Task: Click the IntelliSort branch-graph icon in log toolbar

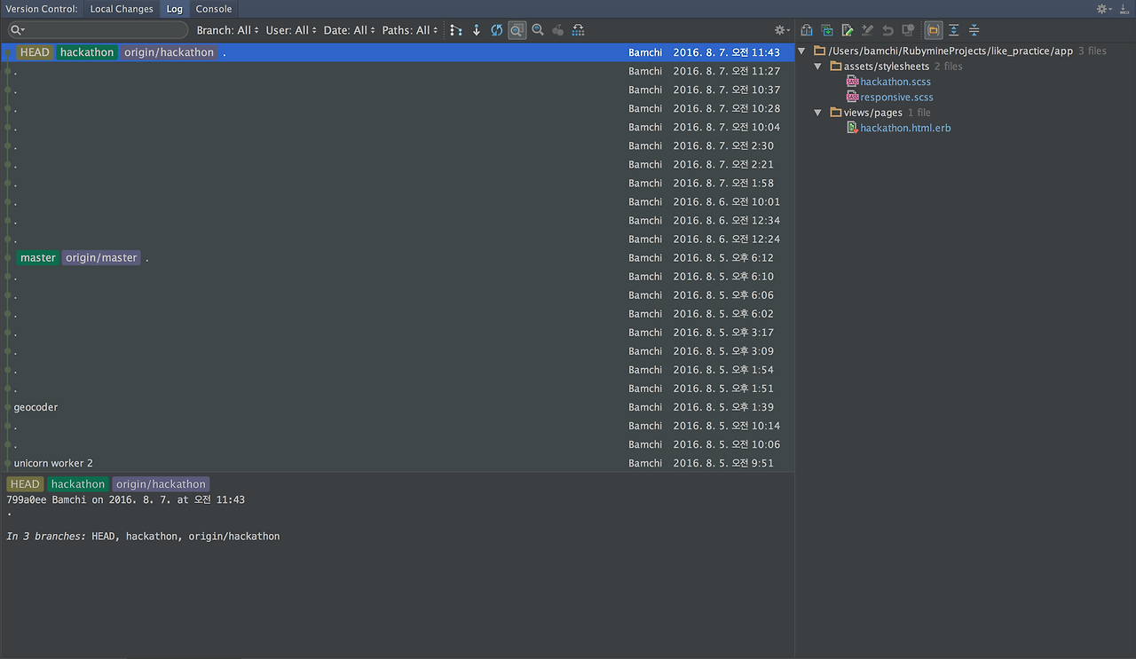Action: [x=456, y=30]
